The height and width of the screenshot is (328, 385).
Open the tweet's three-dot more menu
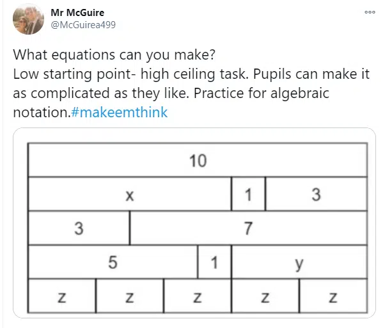point(370,12)
